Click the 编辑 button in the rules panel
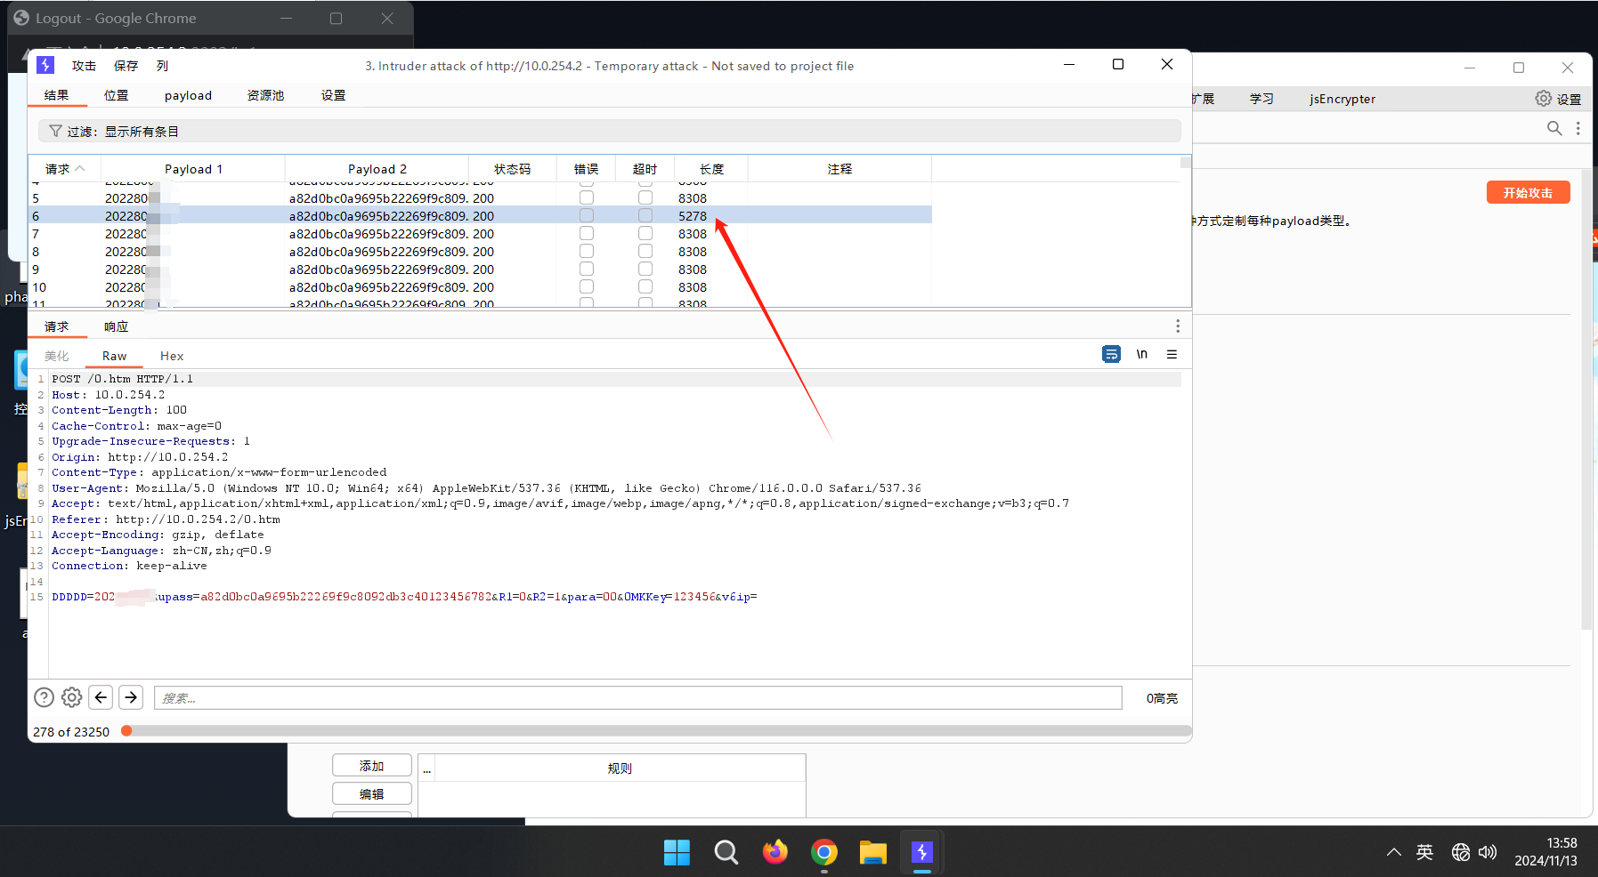The width and height of the screenshot is (1598, 877). tap(372, 793)
